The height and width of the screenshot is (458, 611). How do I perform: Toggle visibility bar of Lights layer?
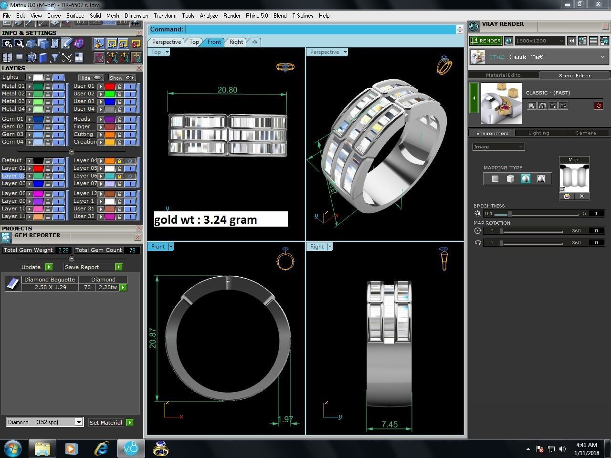pyautogui.click(x=58, y=77)
